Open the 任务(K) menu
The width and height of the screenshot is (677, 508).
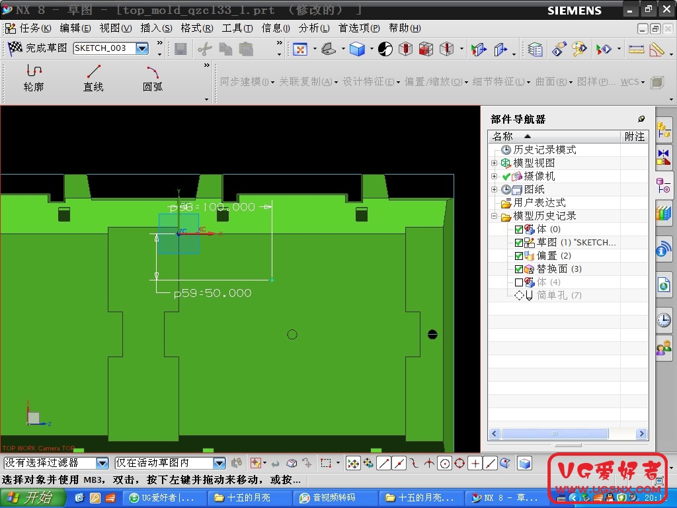pyautogui.click(x=35, y=28)
